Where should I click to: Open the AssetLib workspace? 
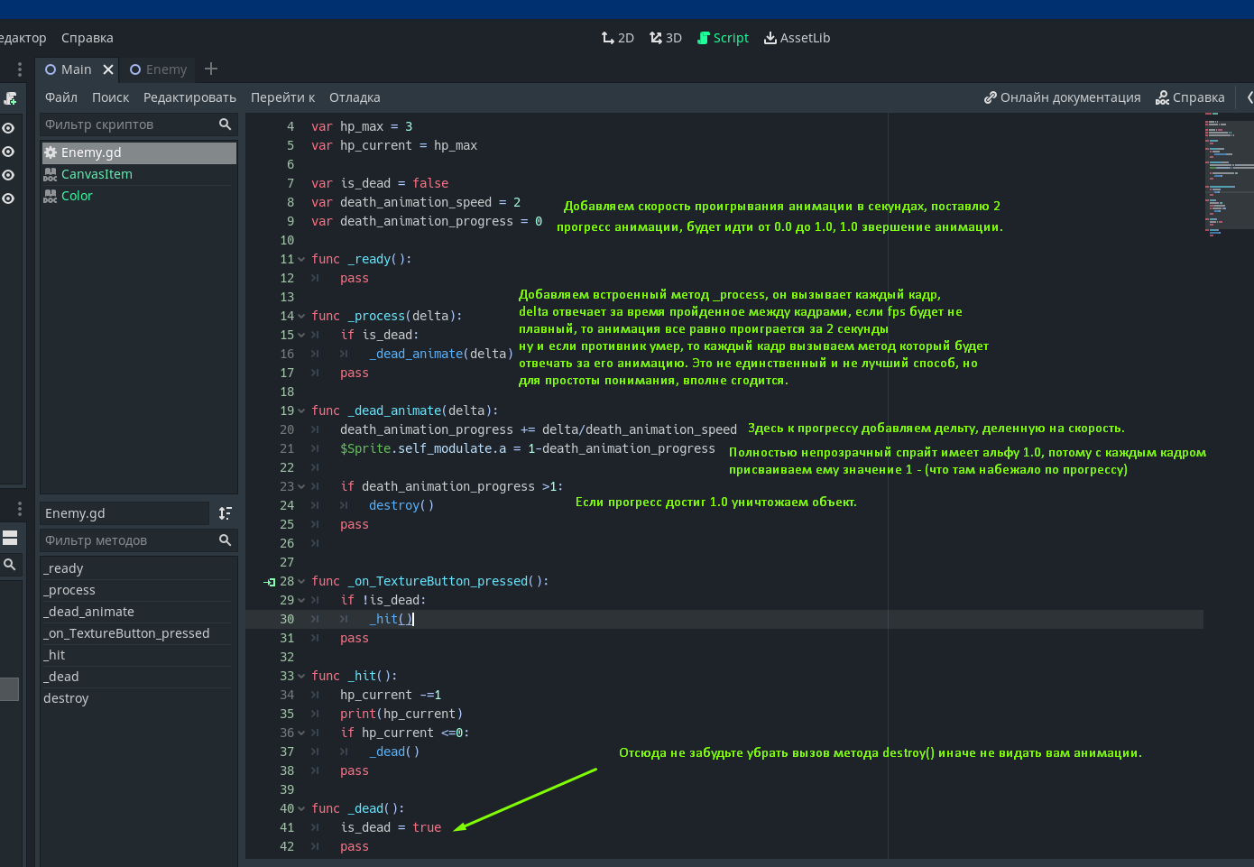(x=797, y=38)
